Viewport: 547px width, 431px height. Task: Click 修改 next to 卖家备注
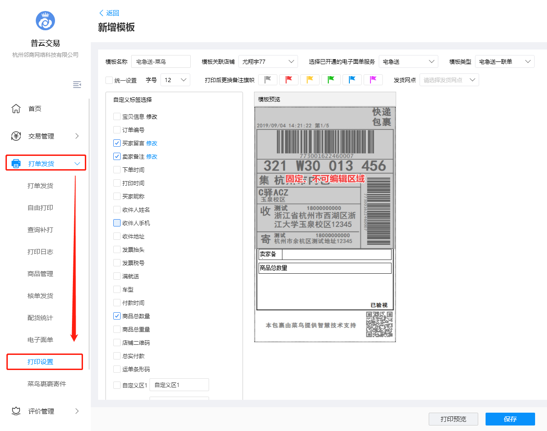[152, 156]
